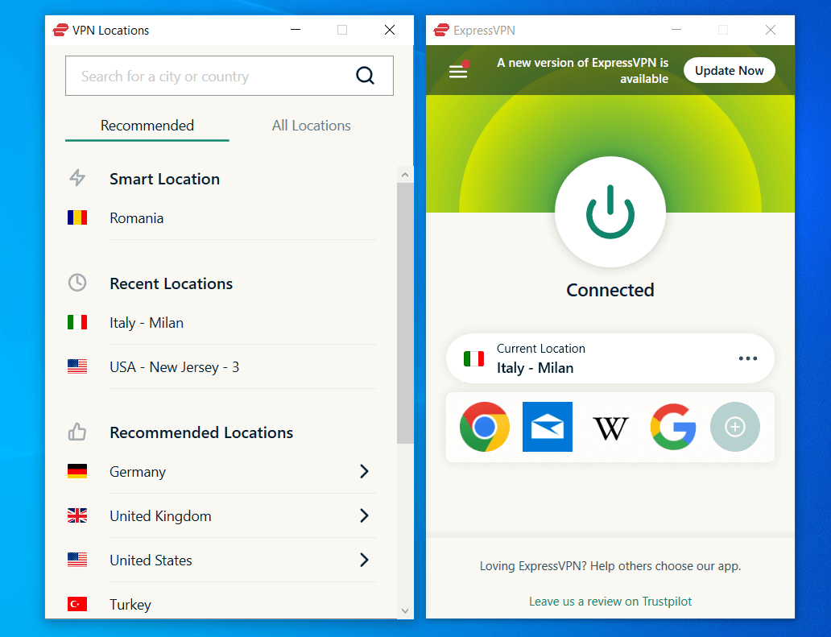Add a new shortcut with the plus icon

[734, 427]
